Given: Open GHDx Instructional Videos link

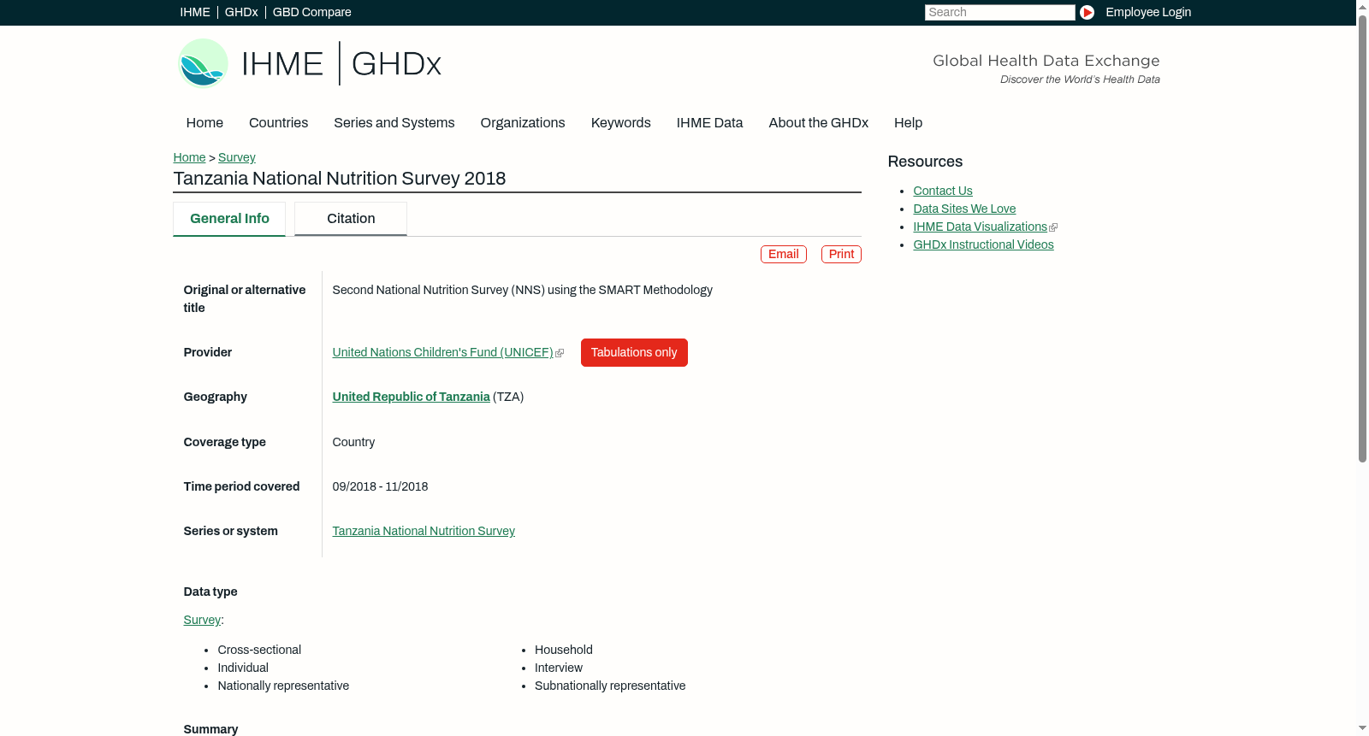Looking at the screenshot, I should coord(983,244).
